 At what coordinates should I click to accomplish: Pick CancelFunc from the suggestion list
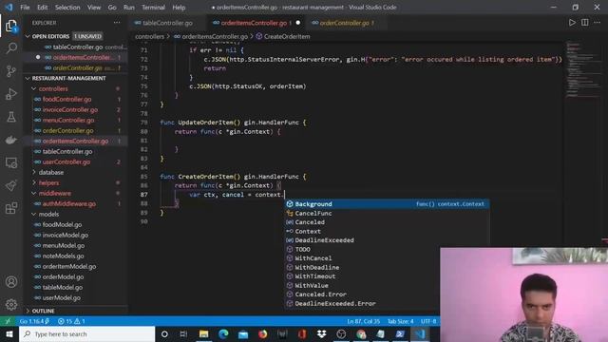pyautogui.click(x=387, y=213)
